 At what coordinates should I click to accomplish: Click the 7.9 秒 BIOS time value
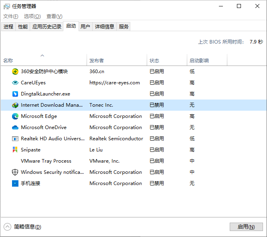click(x=256, y=42)
